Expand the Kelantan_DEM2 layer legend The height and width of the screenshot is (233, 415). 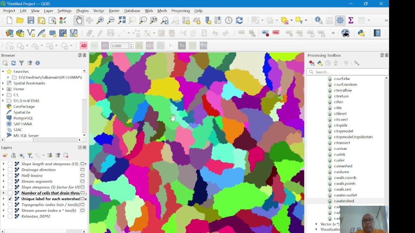pyautogui.click(x=4, y=216)
